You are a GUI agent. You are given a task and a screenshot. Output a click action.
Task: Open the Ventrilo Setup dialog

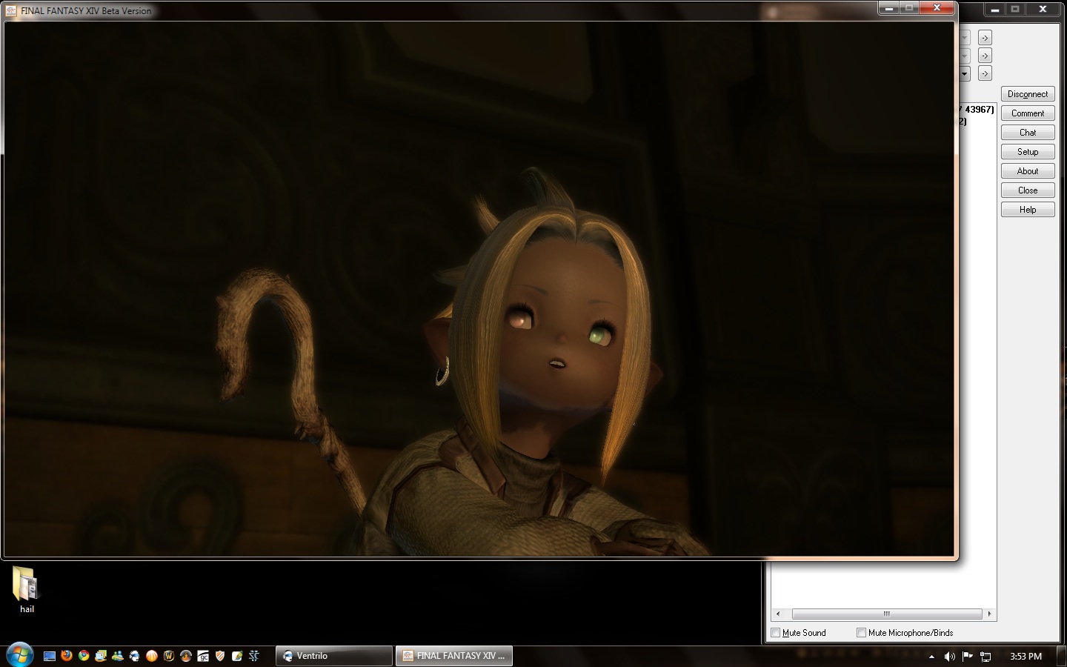click(1027, 152)
